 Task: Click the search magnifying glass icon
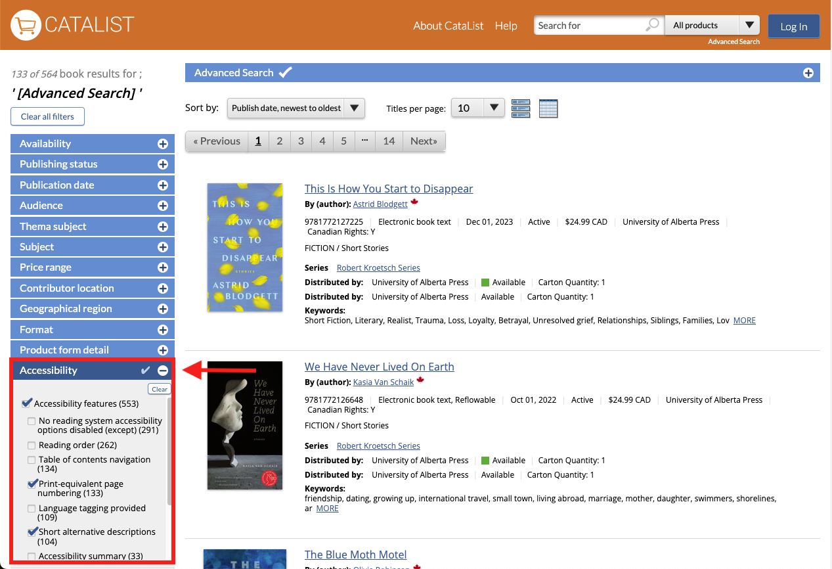click(x=652, y=25)
